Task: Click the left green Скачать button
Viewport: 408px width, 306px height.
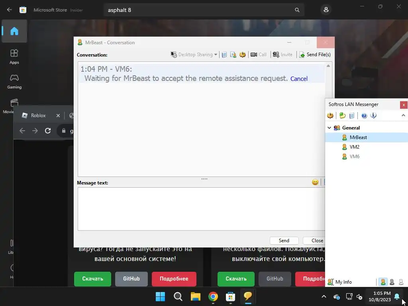Action: click(92, 279)
